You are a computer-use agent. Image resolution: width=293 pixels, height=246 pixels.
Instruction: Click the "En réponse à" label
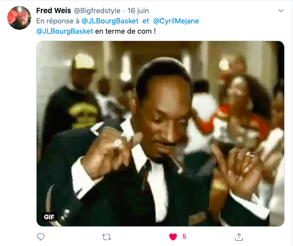click(x=58, y=21)
